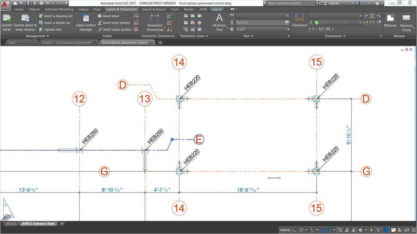Click the red slope symbol icon in Labels panel
The image size is (417, 234).
(136, 30)
